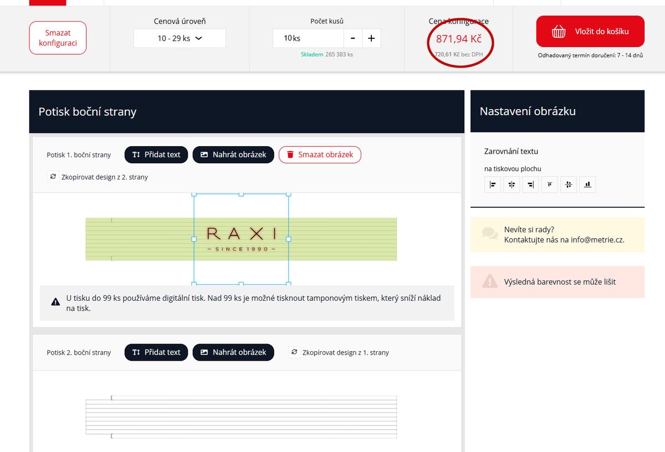Click the Potisk 1. boční strany label
The height and width of the screenshot is (452, 665).
(79, 155)
